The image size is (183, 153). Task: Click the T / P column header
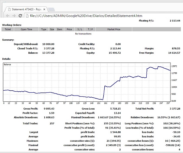tap(90, 29)
